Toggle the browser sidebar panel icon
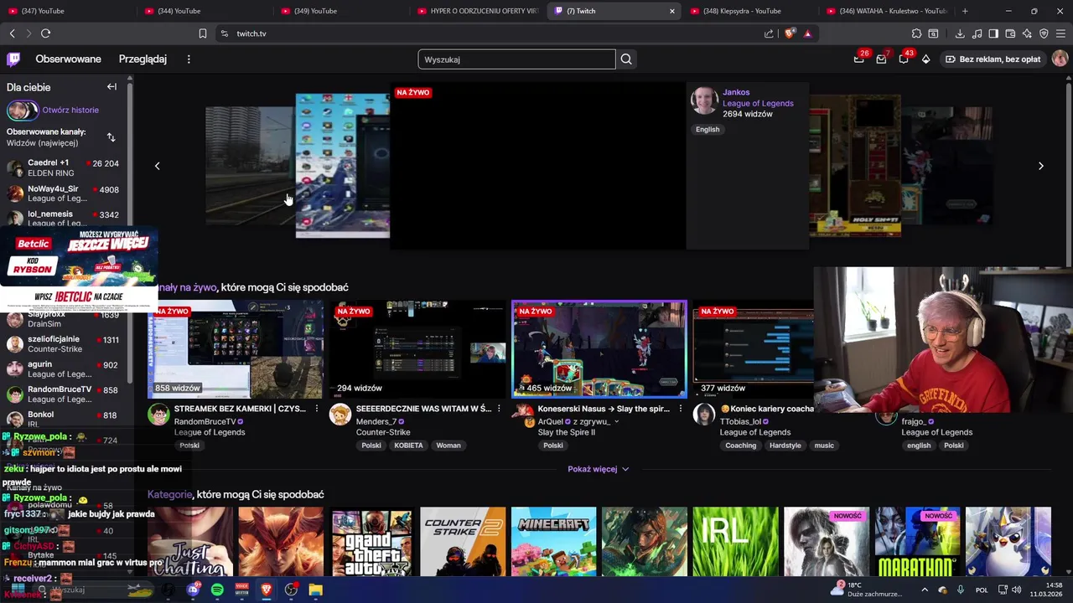1073x603 pixels. tap(993, 33)
